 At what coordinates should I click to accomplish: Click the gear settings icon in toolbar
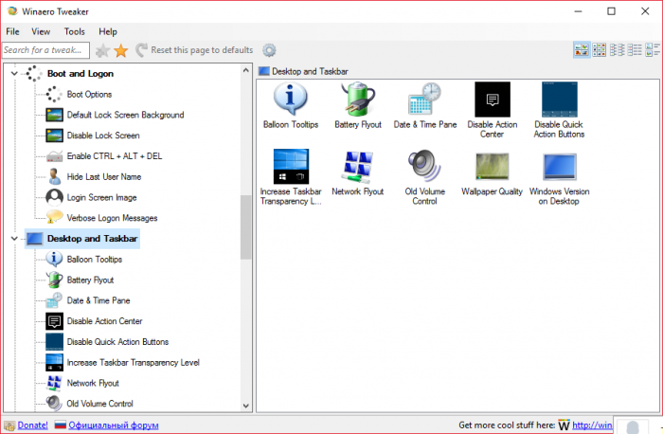tap(269, 50)
